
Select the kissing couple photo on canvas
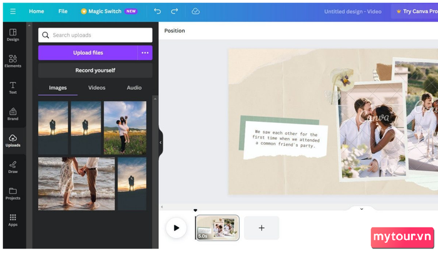coord(372,131)
